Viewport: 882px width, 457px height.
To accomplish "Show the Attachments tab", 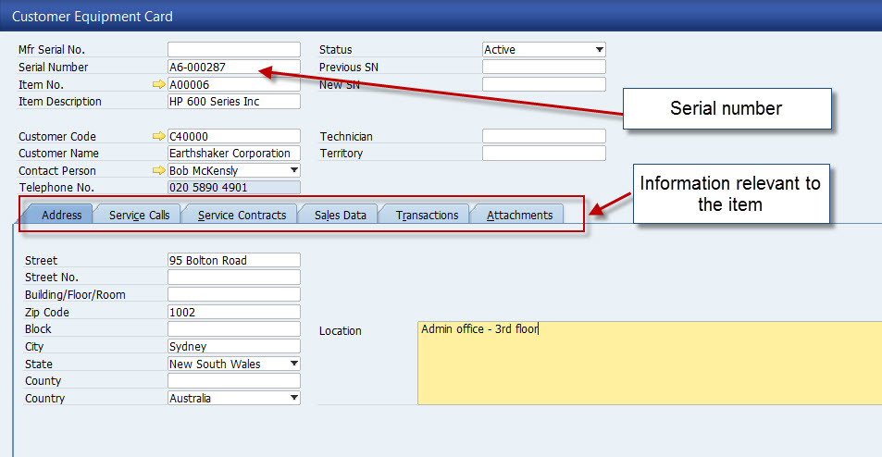I will tap(519, 215).
